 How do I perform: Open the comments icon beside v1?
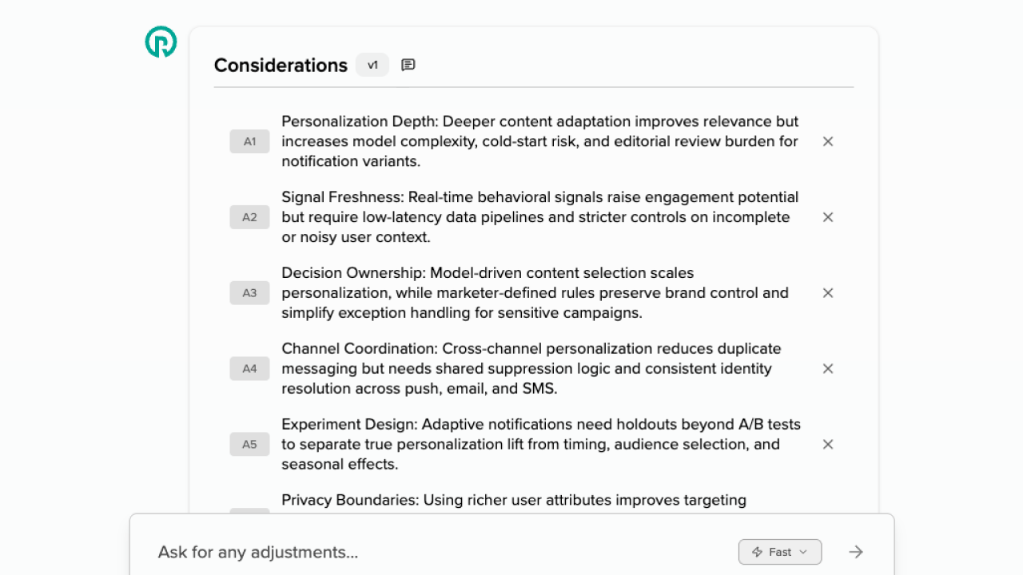pos(408,65)
